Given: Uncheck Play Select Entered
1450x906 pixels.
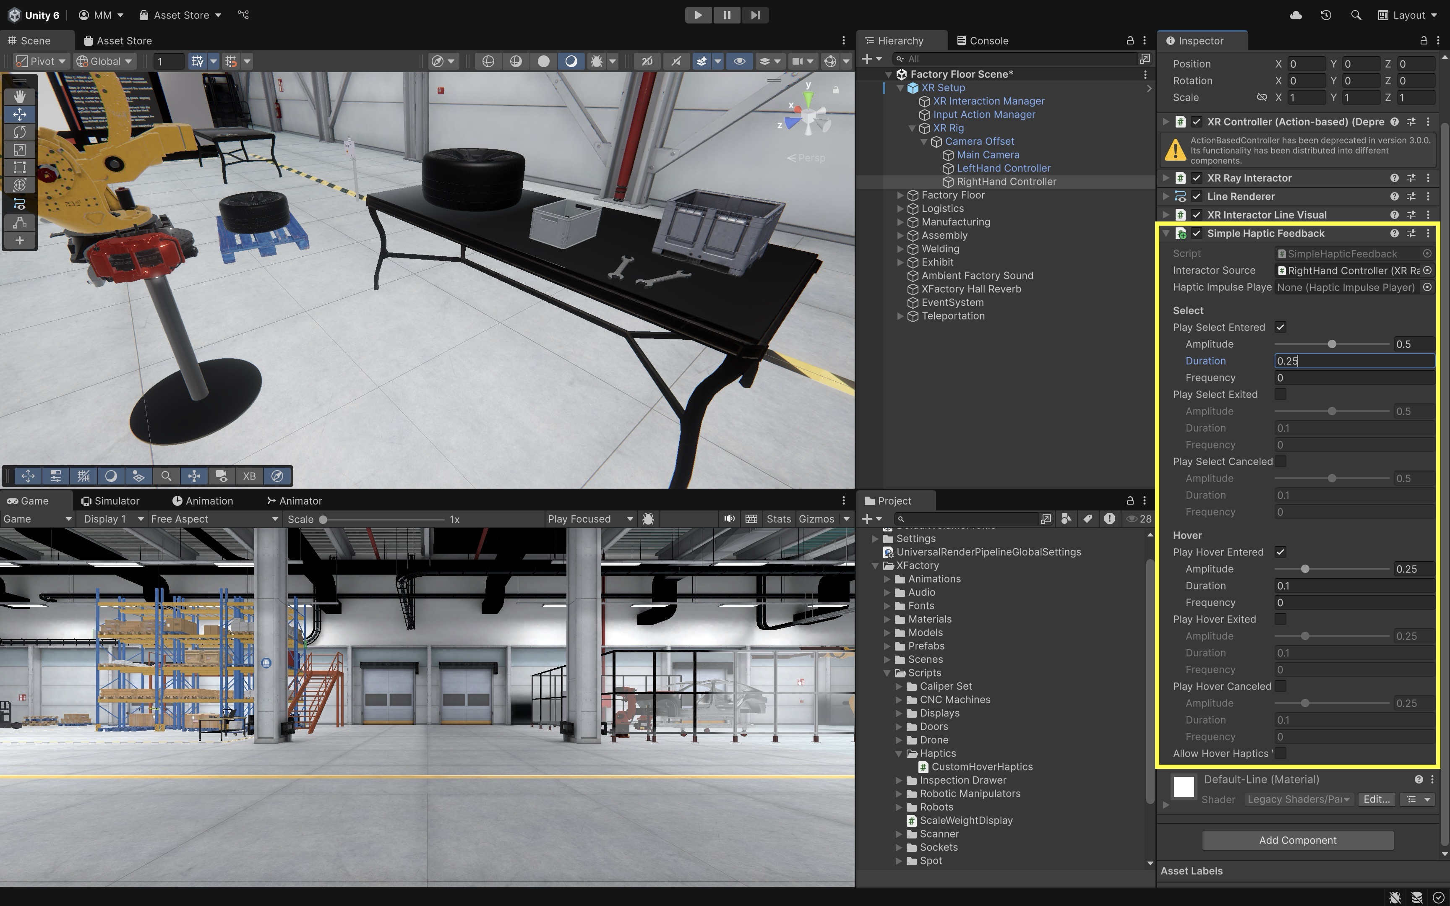Looking at the screenshot, I should click(x=1280, y=327).
